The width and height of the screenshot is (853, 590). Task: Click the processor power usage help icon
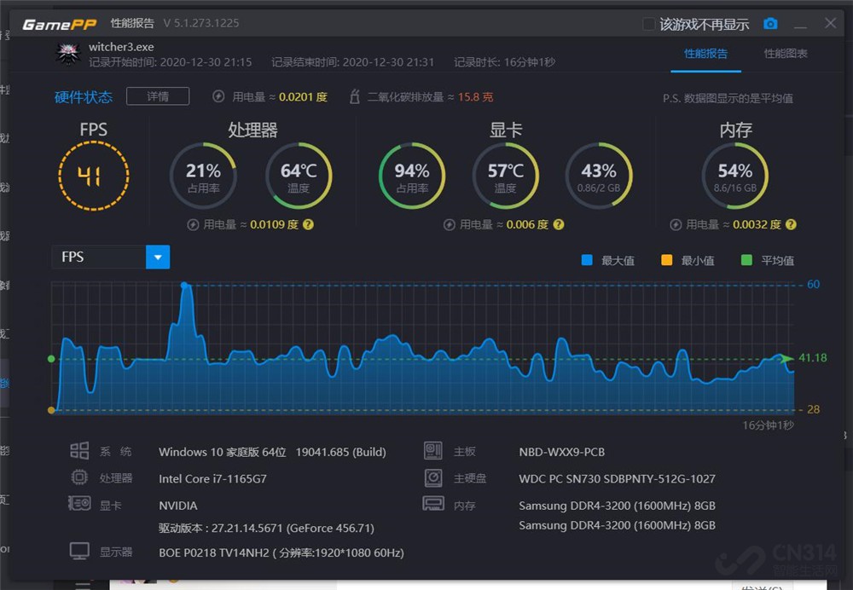pos(309,224)
